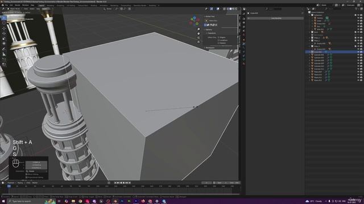Enable Proportional Editing checkbox in Move panel
This screenshot has height=204, width=364.
[x=27, y=177]
